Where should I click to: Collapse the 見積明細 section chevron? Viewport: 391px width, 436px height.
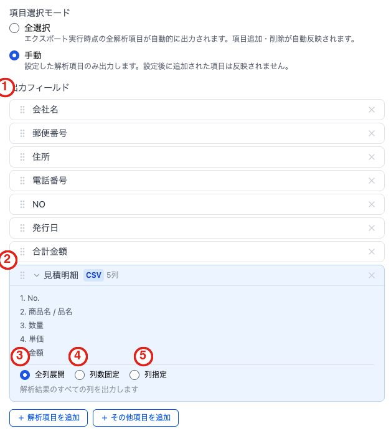[x=36, y=275]
